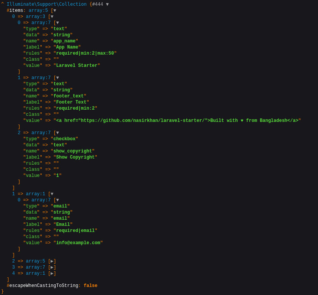Click the escapeWhenCastingToString false value
Image resolution: width=318 pixels, height=295 pixels.
(91, 286)
